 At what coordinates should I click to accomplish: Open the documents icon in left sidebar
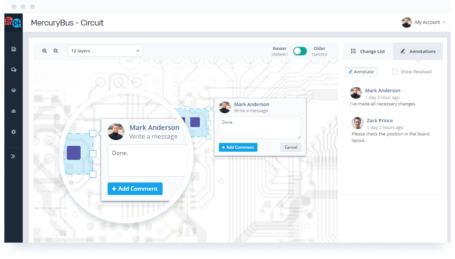click(14, 49)
